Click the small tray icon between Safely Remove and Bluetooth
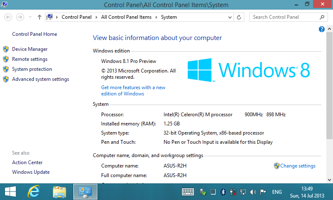 point(213,192)
